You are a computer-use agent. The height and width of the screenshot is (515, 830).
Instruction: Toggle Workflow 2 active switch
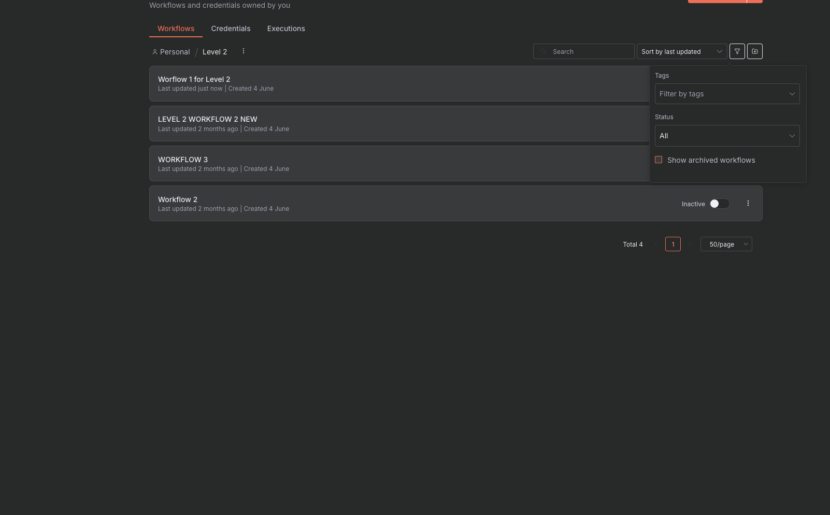click(719, 204)
